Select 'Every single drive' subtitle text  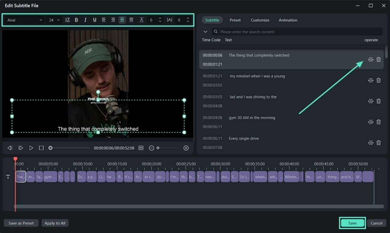pos(244,138)
